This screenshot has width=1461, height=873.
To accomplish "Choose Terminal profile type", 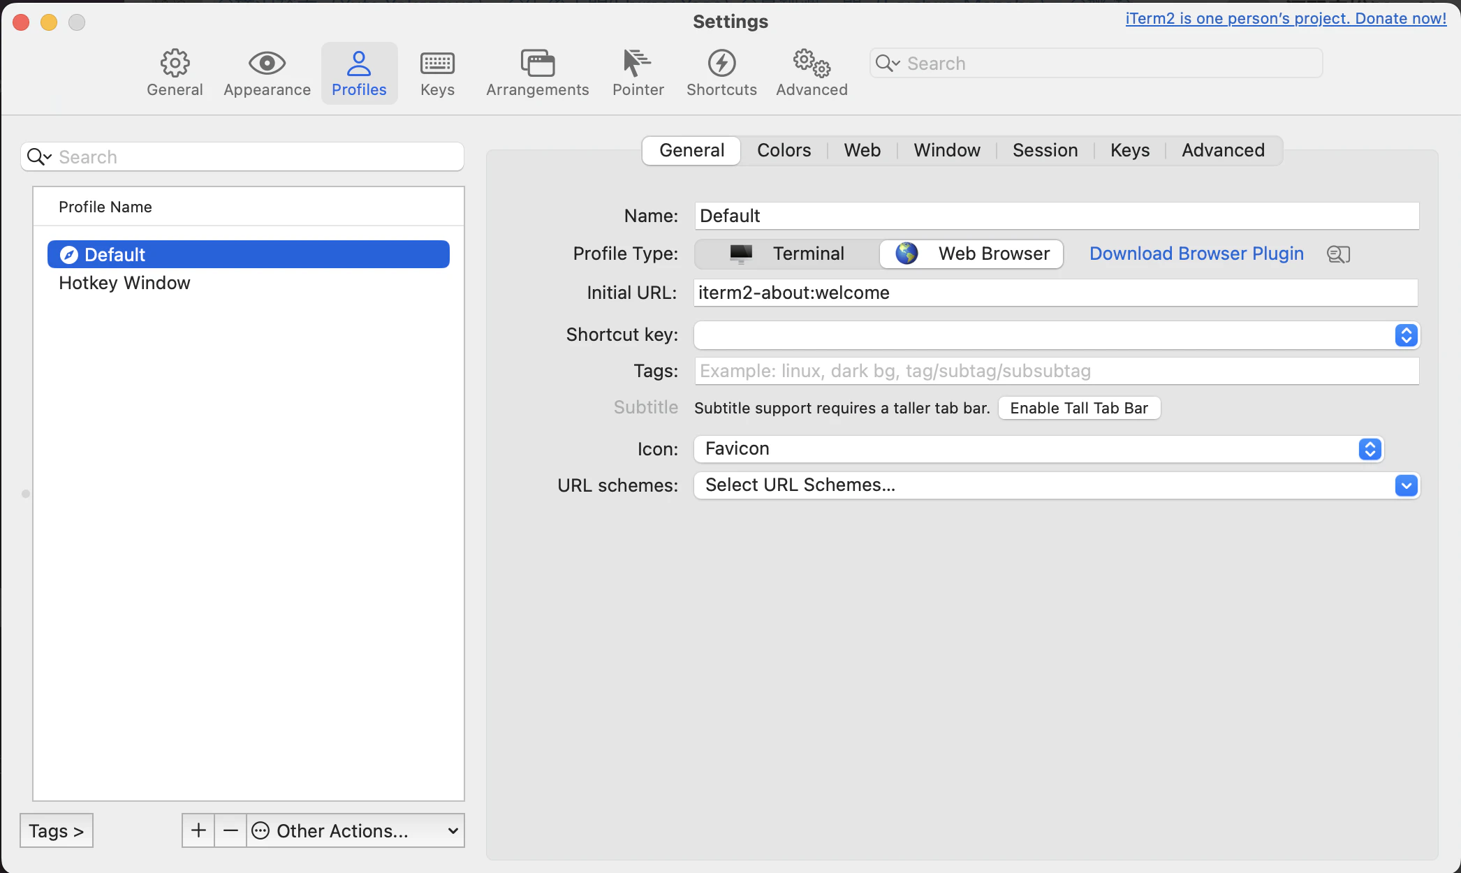I will [787, 254].
